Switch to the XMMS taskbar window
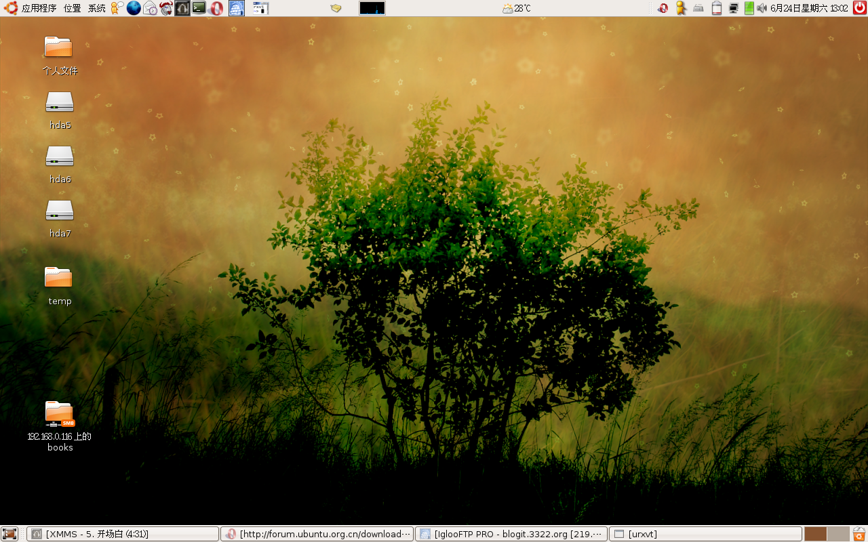This screenshot has height=542, width=868. [x=123, y=534]
